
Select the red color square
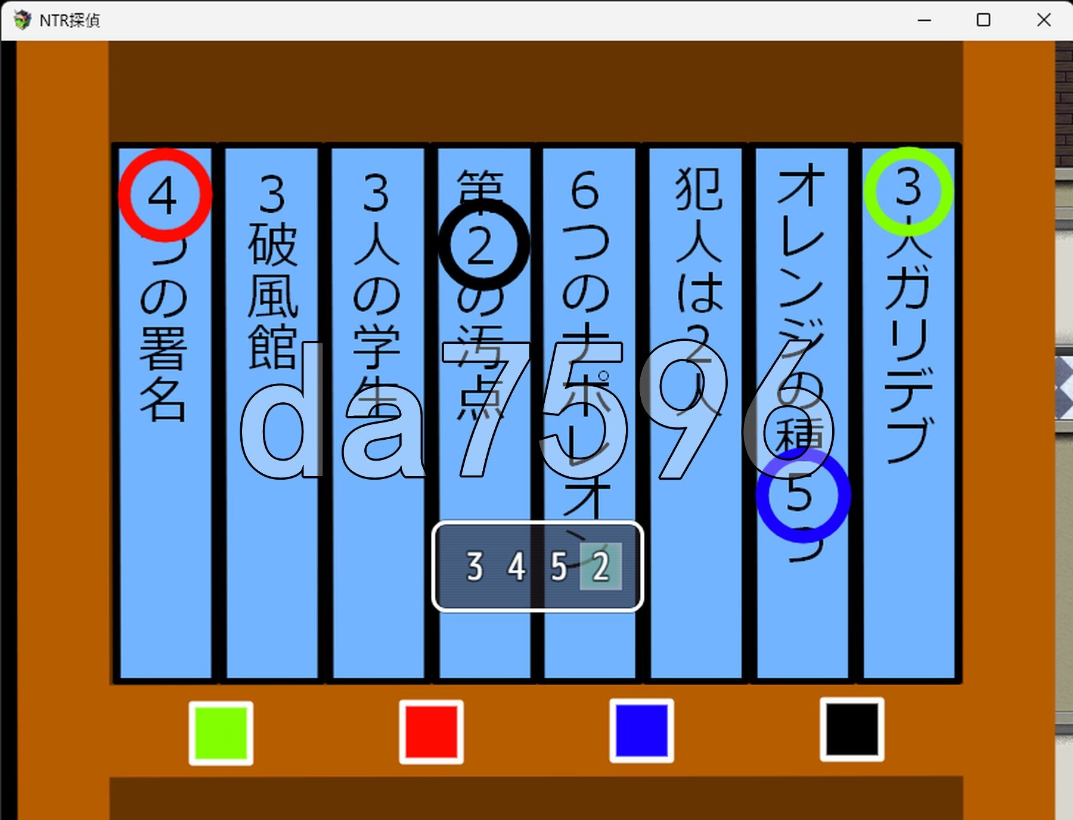[431, 731]
